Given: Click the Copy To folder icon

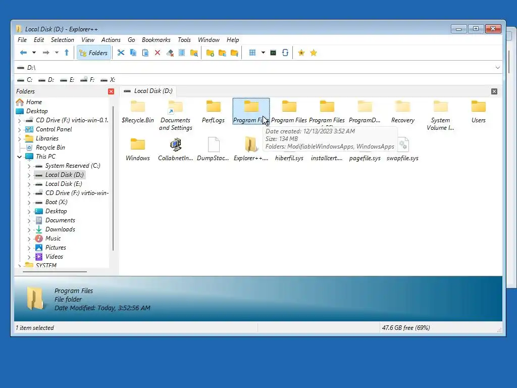Looking at the screenshot, I should coord(222,53).
